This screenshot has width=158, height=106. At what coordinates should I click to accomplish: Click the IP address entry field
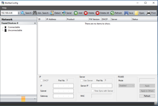point(63,86)
